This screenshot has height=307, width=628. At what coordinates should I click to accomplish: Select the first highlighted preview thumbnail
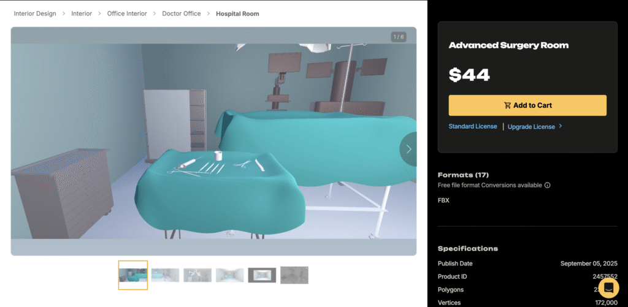133,275
